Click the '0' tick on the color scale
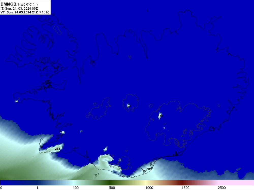Viewport: 254px width, 190px height. pos(1,188)
